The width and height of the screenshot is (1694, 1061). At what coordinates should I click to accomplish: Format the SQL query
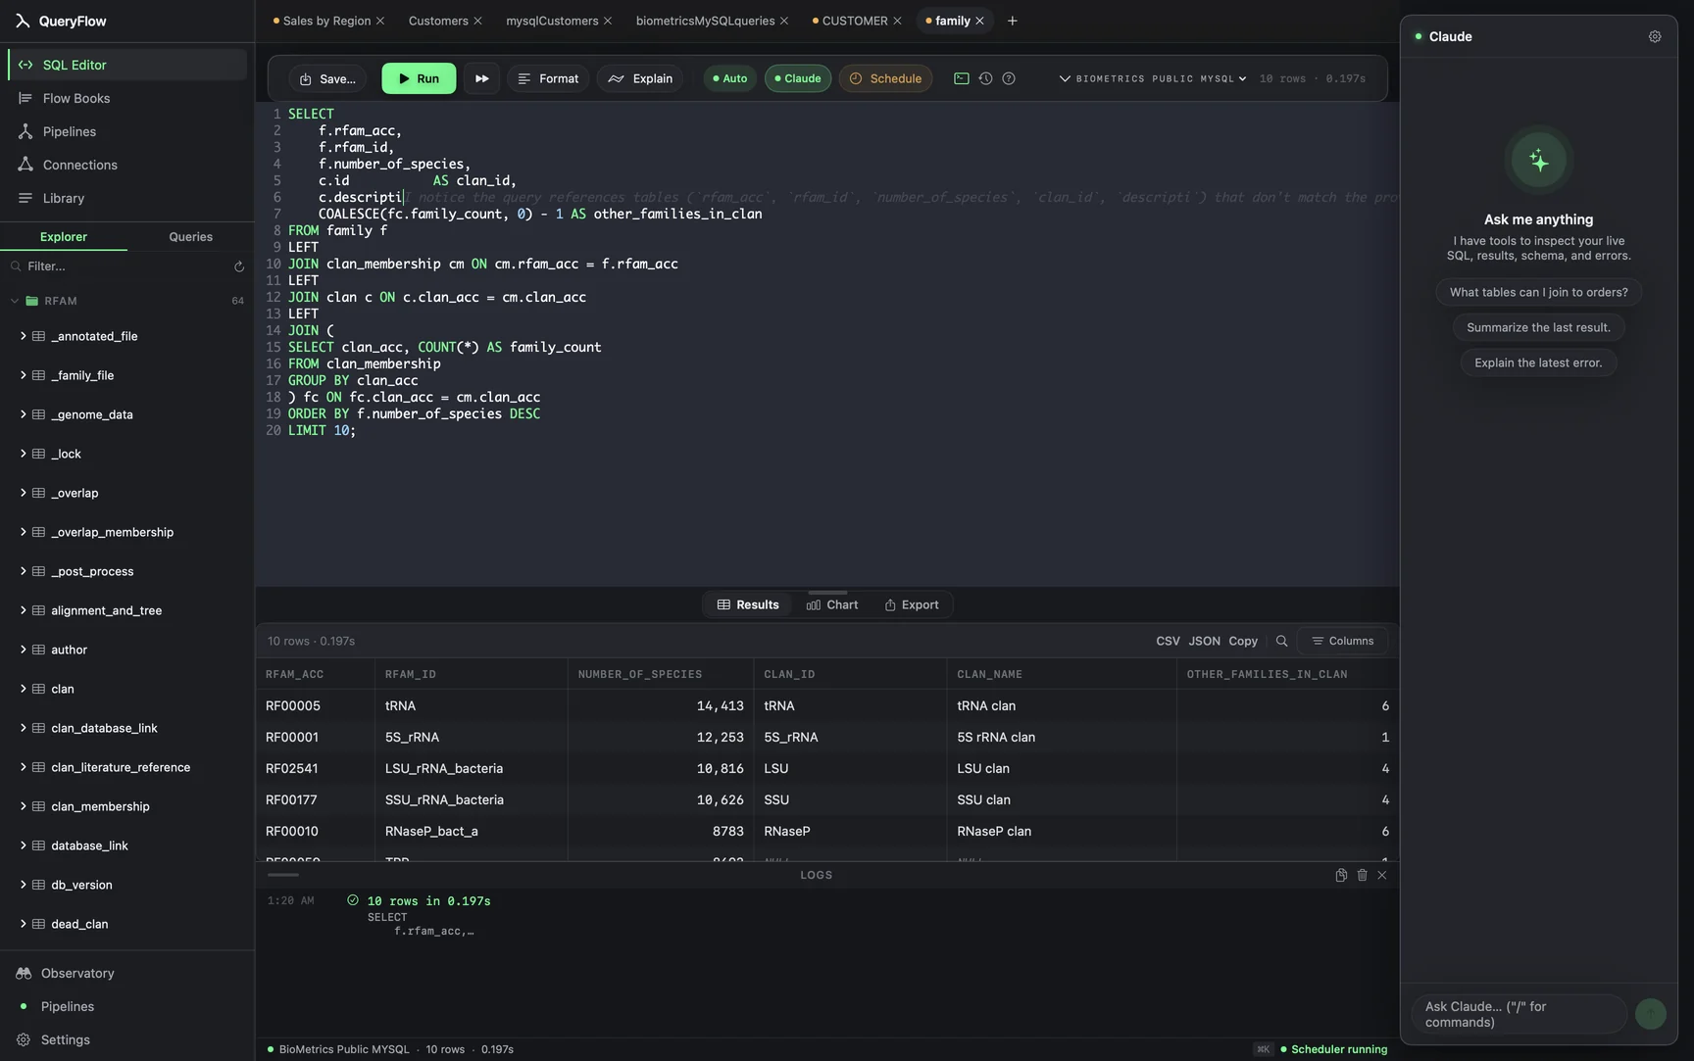pyautogui.click(x=548, y=78)
